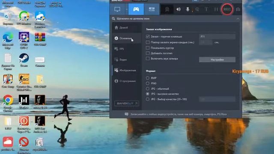Open the Steam desktop shortcut
Image resolution: width=274 pixels, height=154 pixels.
tap(24, 60)
